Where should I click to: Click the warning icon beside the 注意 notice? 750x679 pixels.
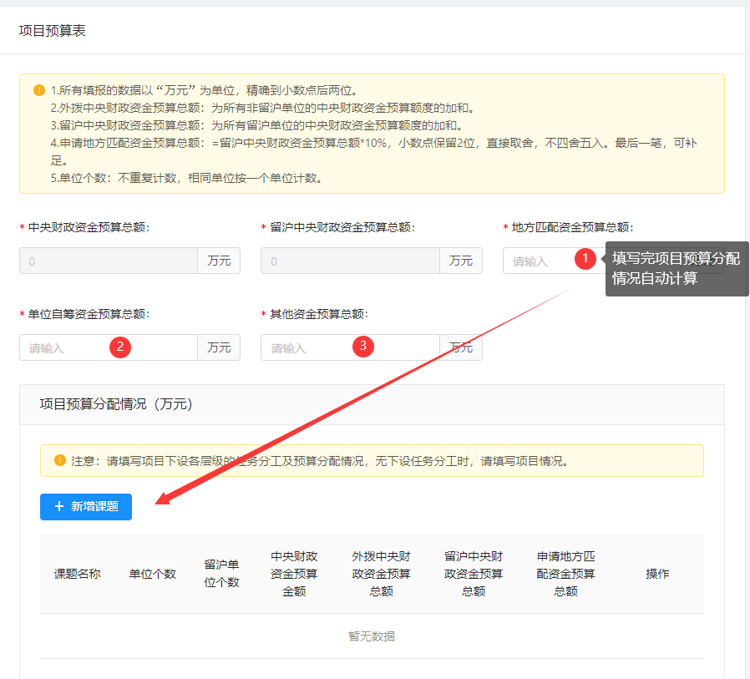click(x=60, y=460)
